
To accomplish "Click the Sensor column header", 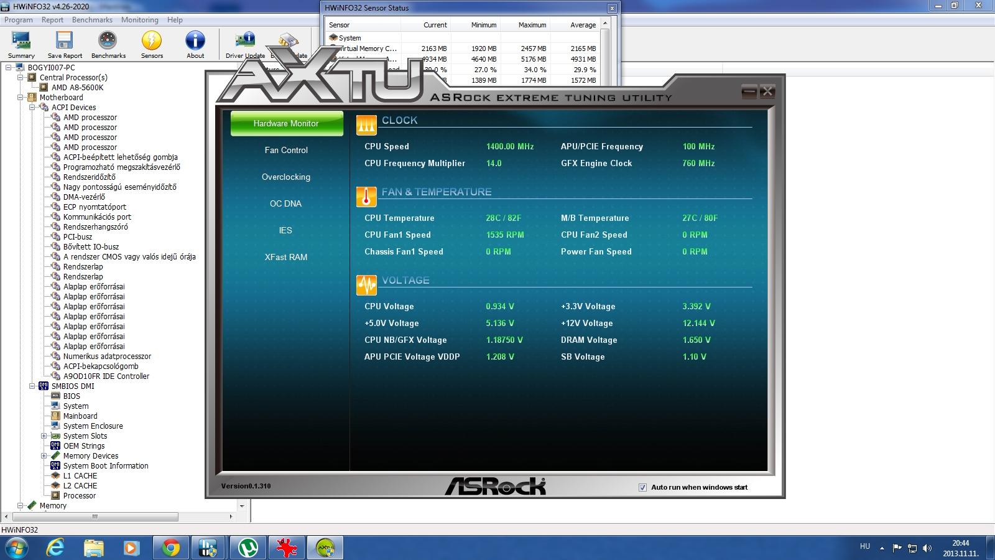I will coord(363,25).
